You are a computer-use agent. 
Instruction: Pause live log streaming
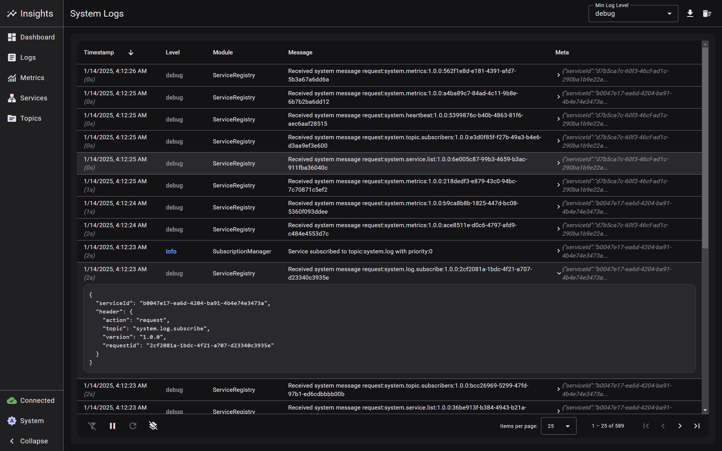click(x=113, y=426)
